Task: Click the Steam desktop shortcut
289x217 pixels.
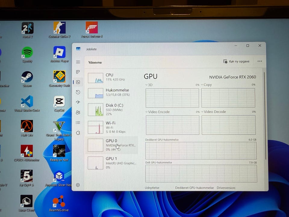Action: [27, 79]
